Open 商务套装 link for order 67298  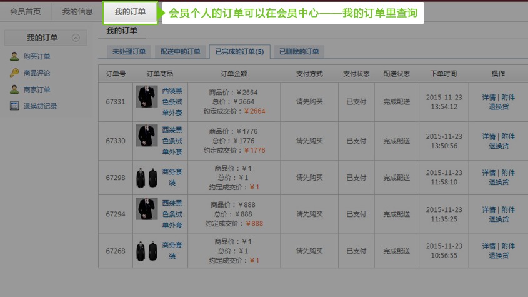tap(172, 178)
